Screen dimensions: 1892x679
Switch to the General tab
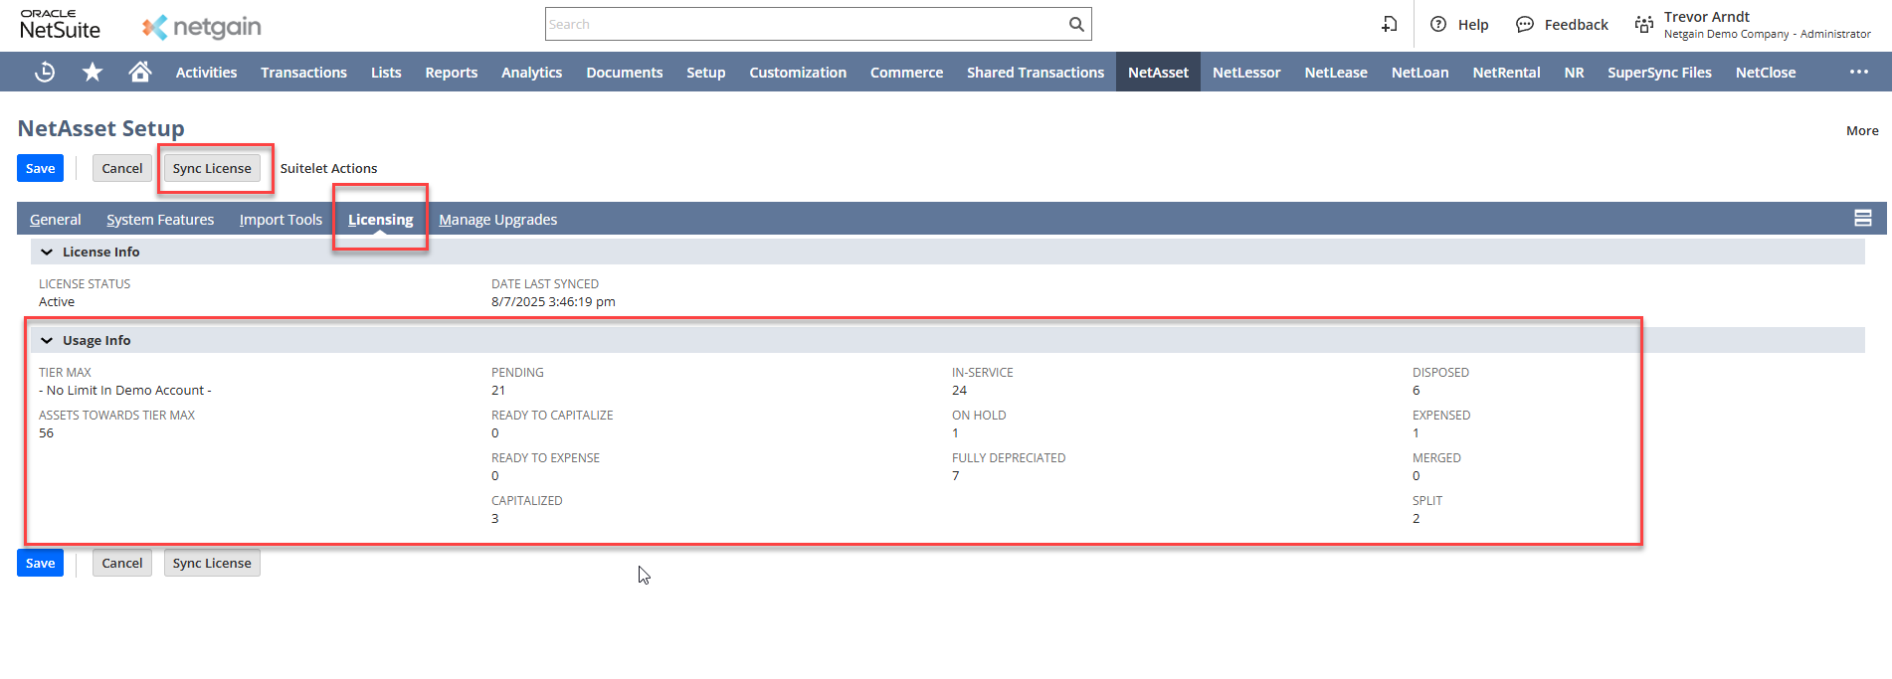pos(56,220)
